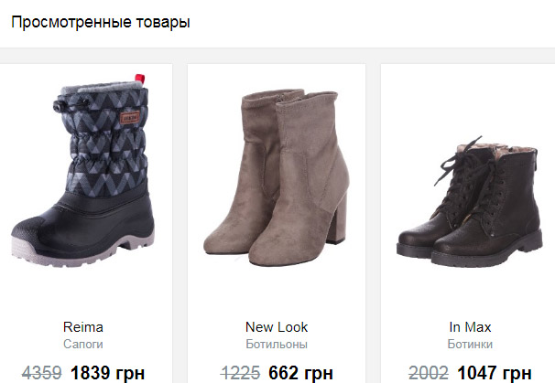Click the brown Reima logo patch on boot
The height and width of the screenshot is (383, 555).
pos(129,117)
